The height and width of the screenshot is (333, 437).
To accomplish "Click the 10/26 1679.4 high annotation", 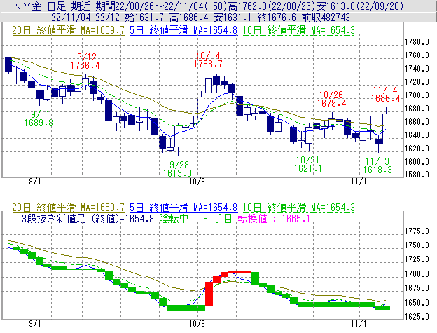I will point(331,99).
